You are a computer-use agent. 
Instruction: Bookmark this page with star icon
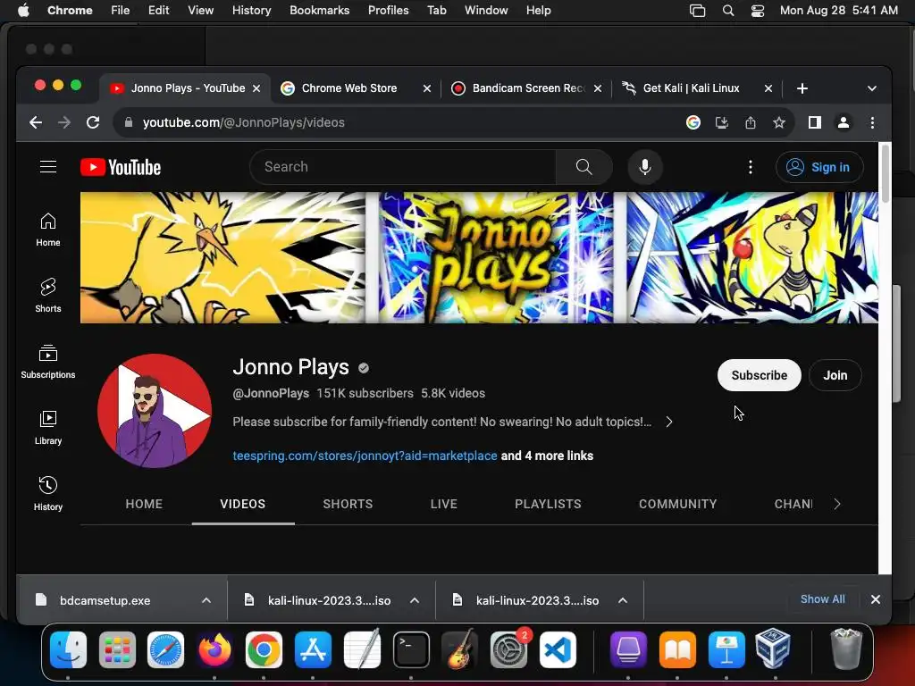point(779,122)
